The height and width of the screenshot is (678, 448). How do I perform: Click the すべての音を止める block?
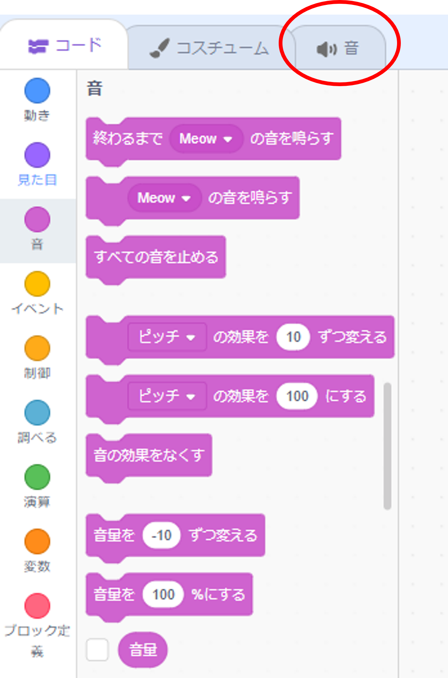pyautogui.click(x=156, y=257)
